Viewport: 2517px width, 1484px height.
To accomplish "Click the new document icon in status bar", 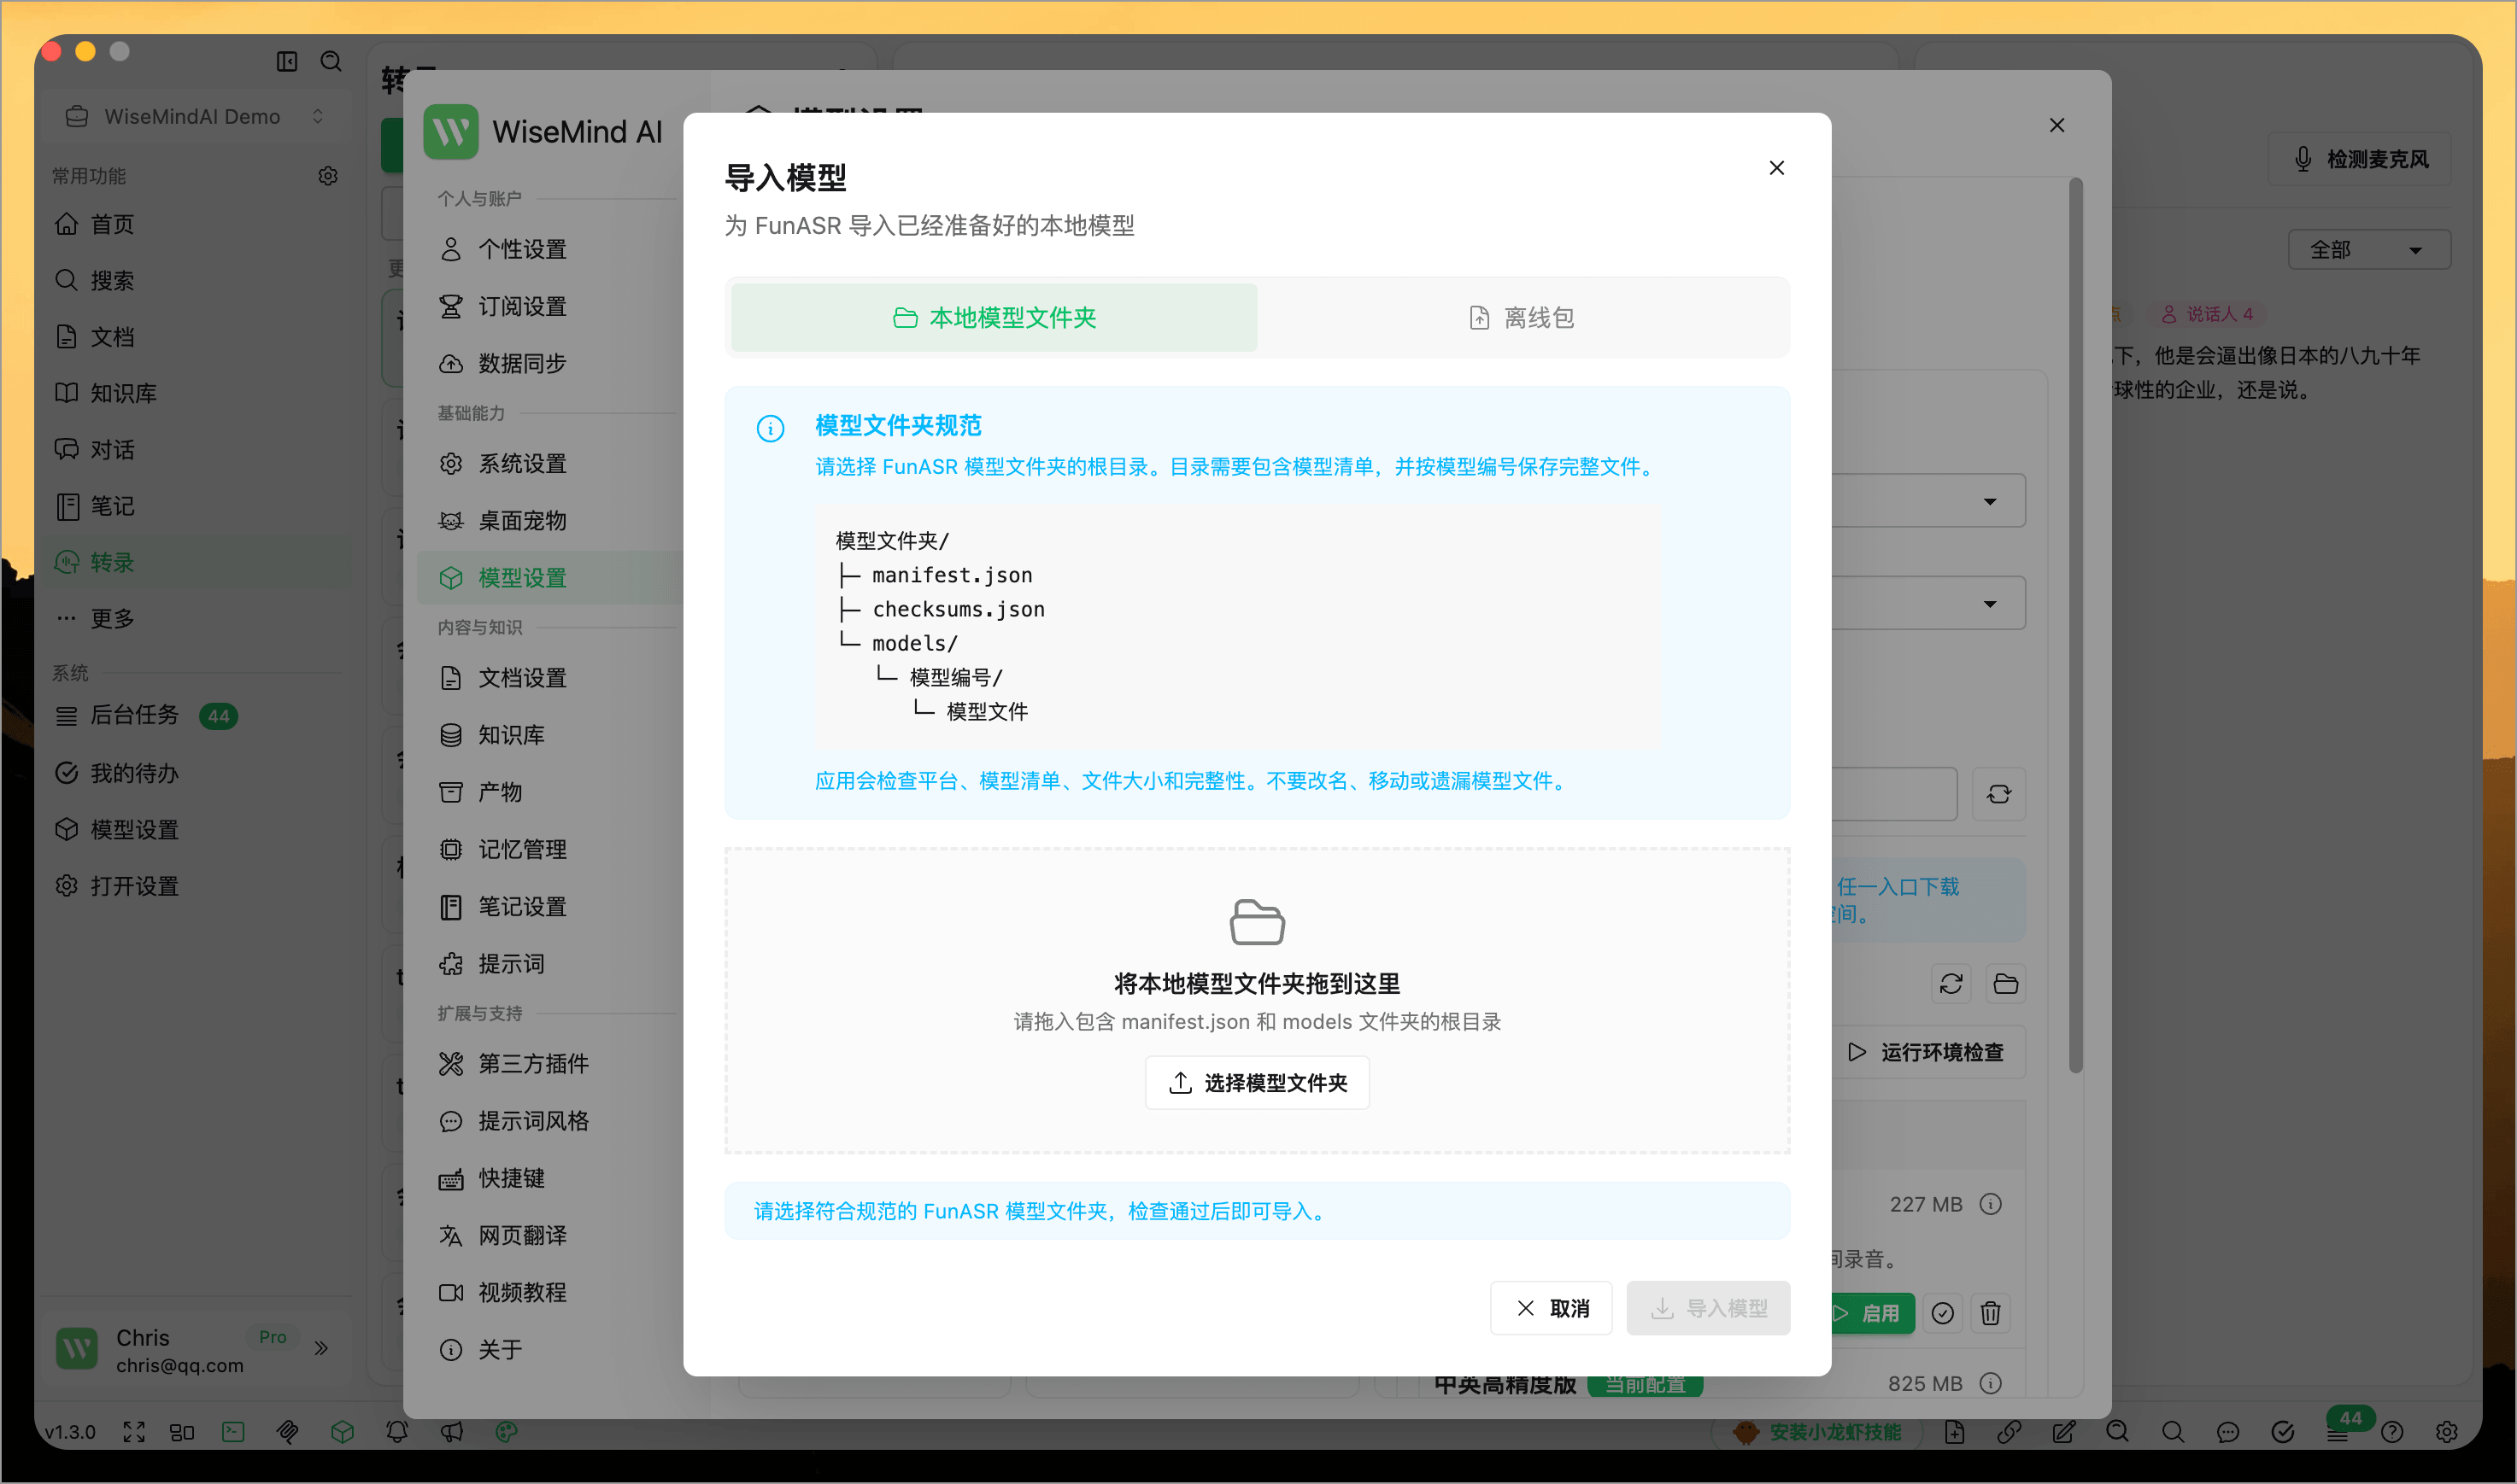I will pos(1954,1432).
